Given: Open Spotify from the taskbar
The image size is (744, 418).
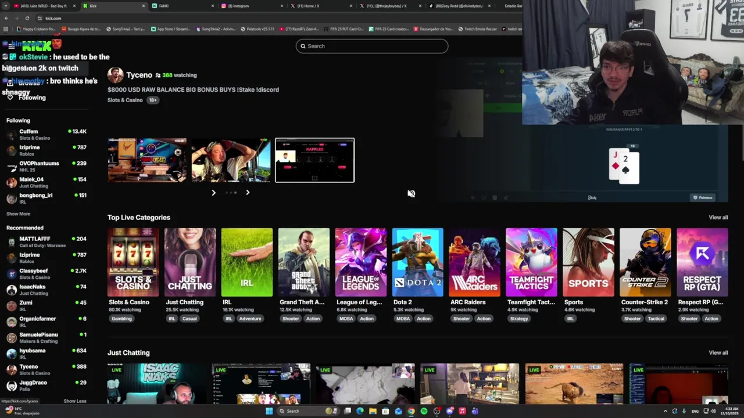Looking at the screenshot, I should (424, 411).
